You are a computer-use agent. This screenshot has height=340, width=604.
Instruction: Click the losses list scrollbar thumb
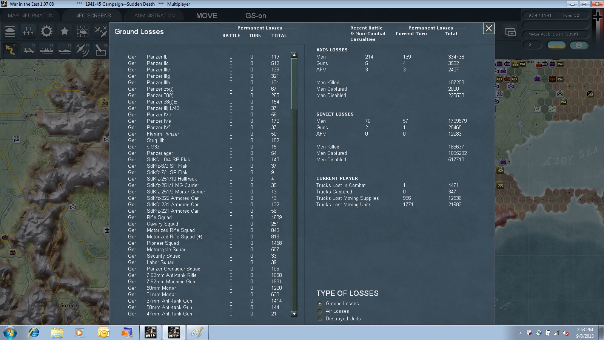pyautogui.click(x=294, y=84)
